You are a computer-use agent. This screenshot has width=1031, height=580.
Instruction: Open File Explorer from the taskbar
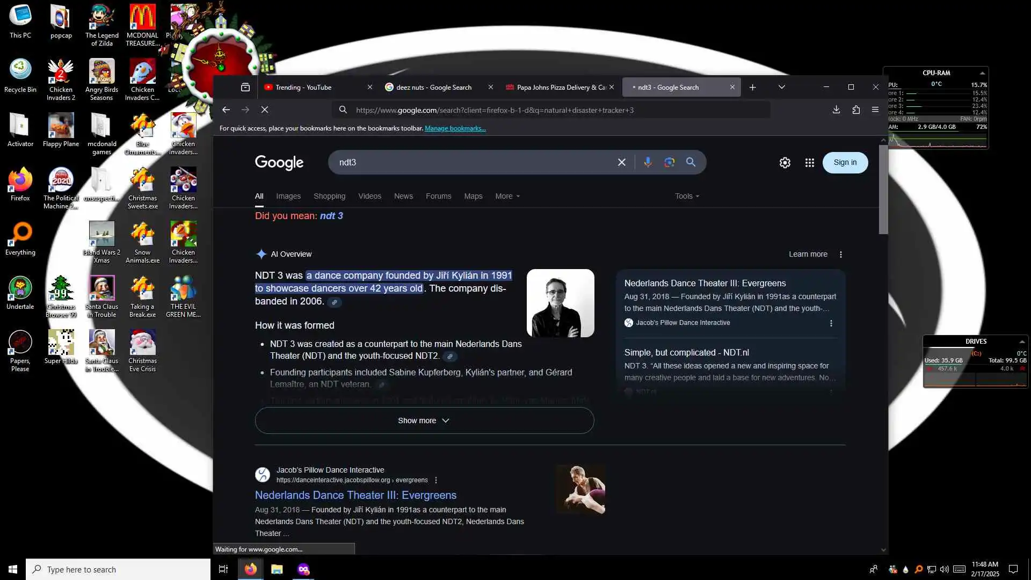[277, 569]
